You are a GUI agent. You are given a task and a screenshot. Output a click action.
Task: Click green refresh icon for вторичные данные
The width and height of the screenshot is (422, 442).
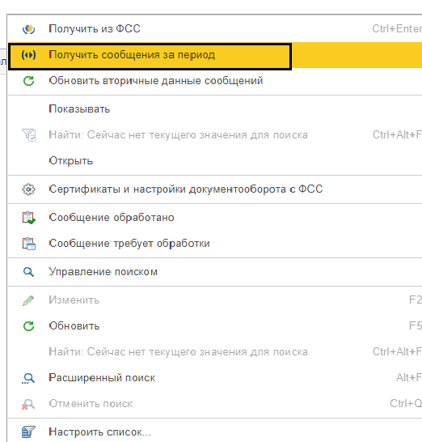[28, 81]
